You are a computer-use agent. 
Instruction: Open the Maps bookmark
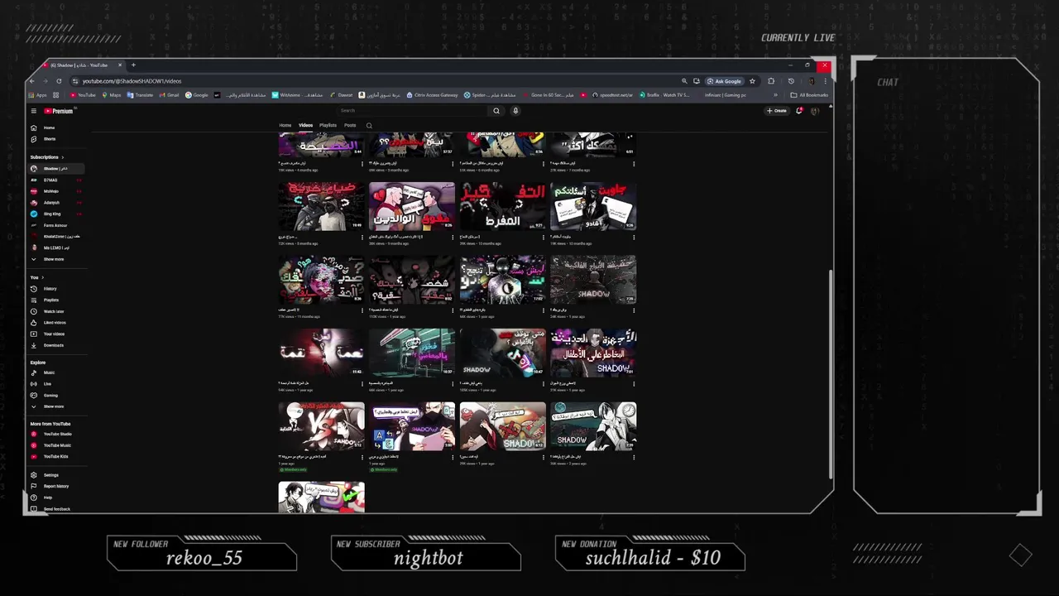112,95
